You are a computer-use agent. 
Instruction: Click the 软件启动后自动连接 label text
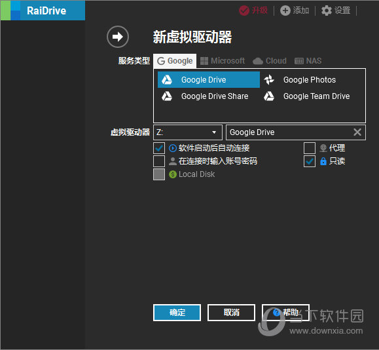pyautogui.click(x=214, y=148)
